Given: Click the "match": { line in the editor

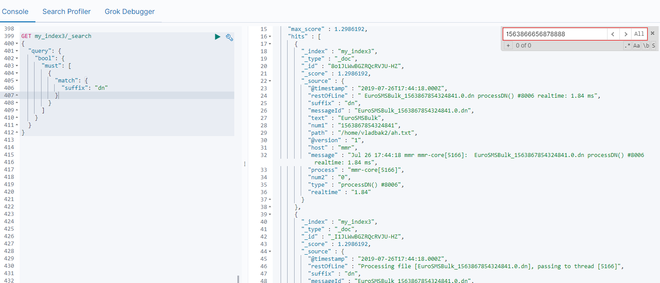Looking at the screenshot, I should 71,81.
